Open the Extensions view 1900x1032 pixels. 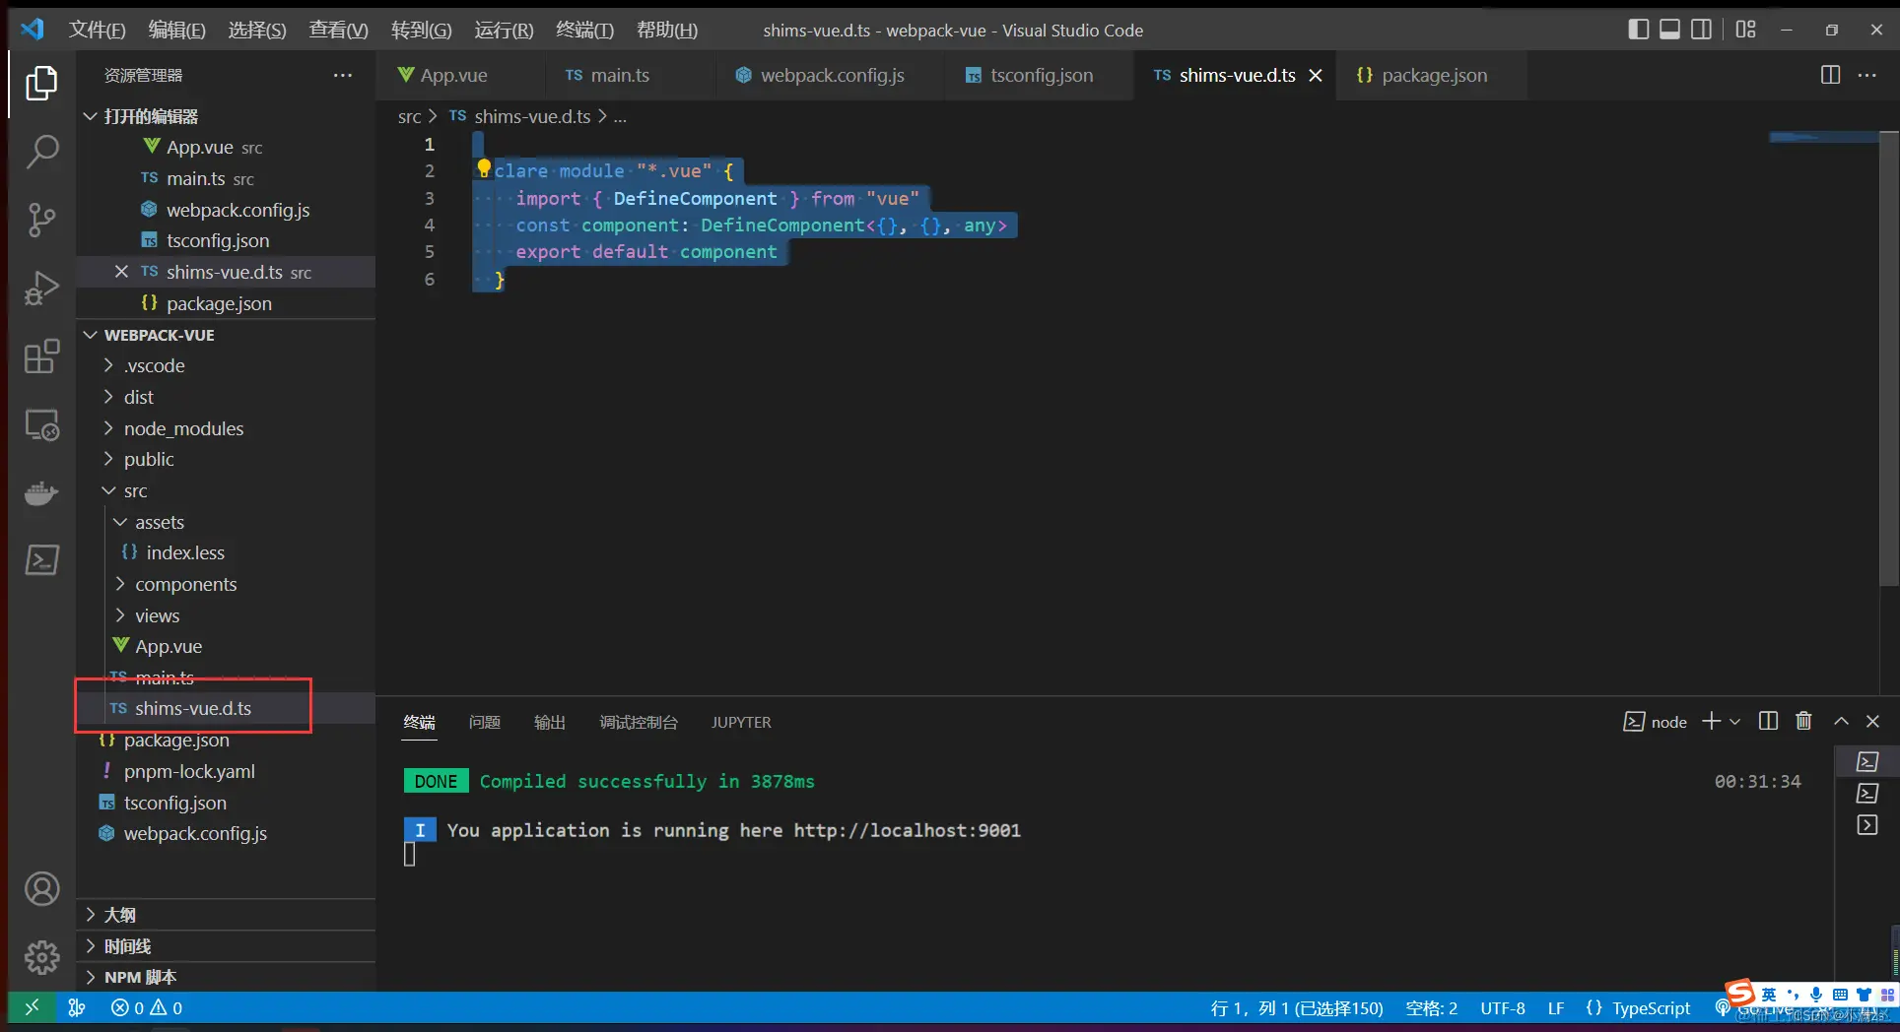click(x=41, y=356)
